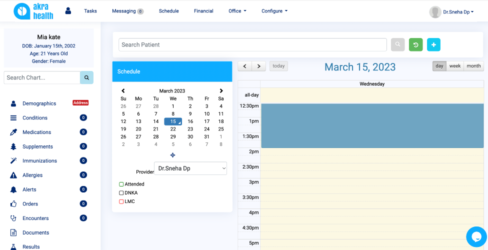Screen dimensions: 488x250
Task: Click the Search Chart input field
Action: (42, 77)
